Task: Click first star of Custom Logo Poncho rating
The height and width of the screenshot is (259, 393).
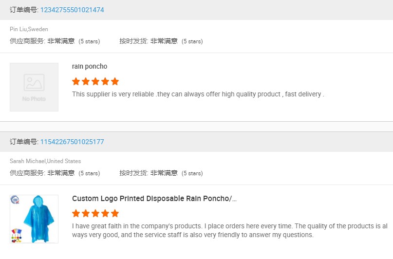Action: (x=76, y=213)
